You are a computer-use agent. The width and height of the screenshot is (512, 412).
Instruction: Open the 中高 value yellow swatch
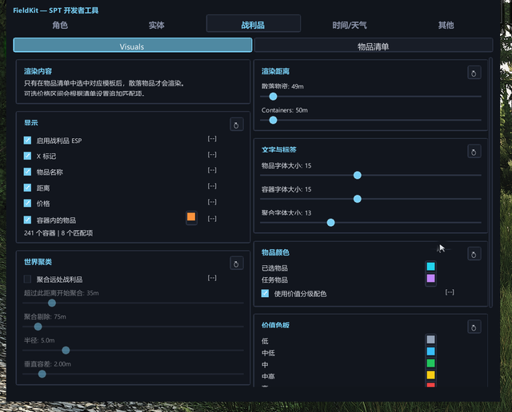click(430, 374)
